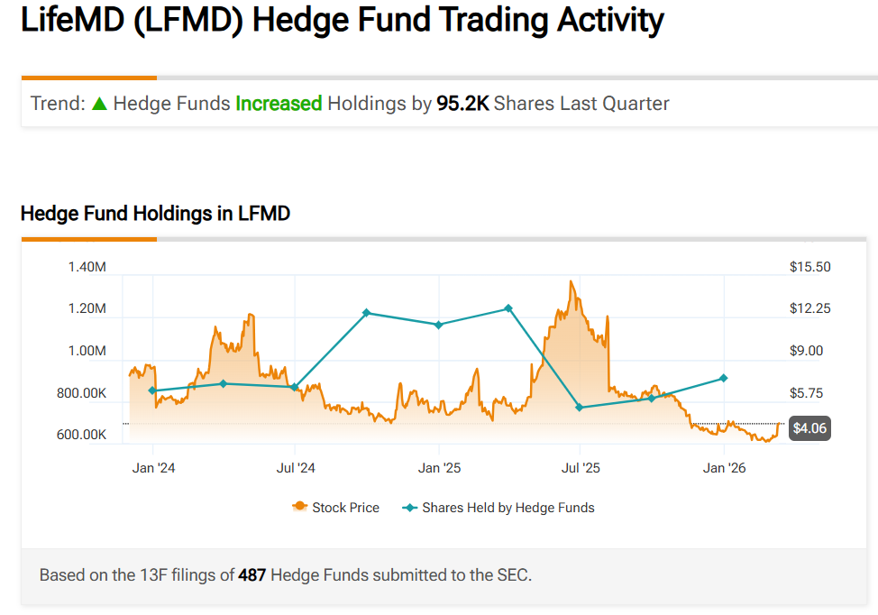Screen dimensions: 878x615
Task: Click the teal diamond legend marker
Action: [x=409, y=507]
